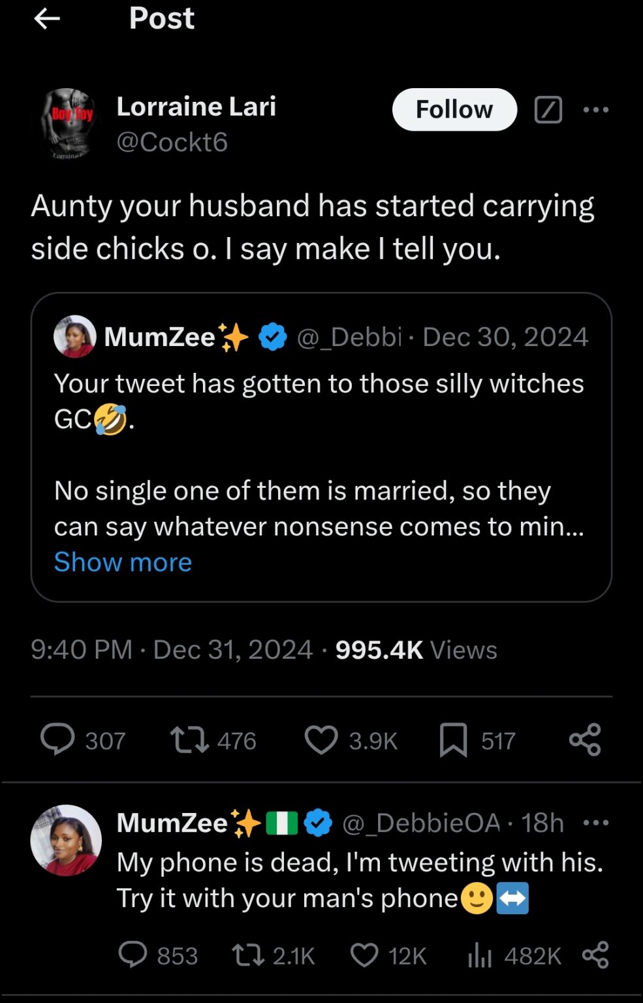Reply to the main post

pos(57,740)
